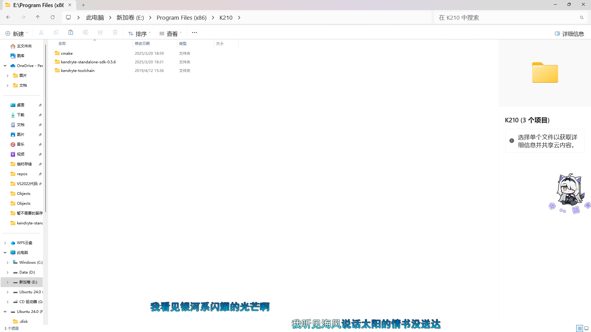This screenshot has height=332, width=591.
Task: Open the 新建 new item menu
Action: (x=17, y=34)
